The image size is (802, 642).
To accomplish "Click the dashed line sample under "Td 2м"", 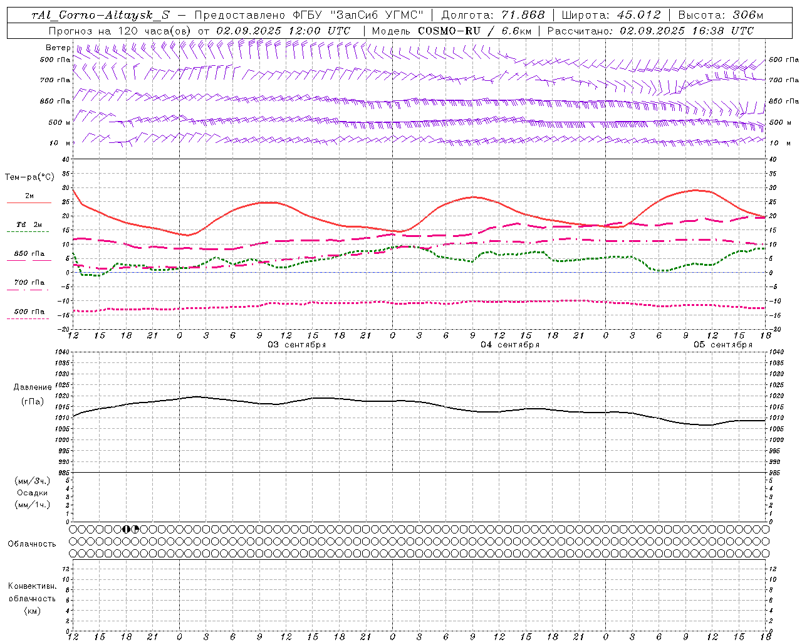I will click(28, 231).
